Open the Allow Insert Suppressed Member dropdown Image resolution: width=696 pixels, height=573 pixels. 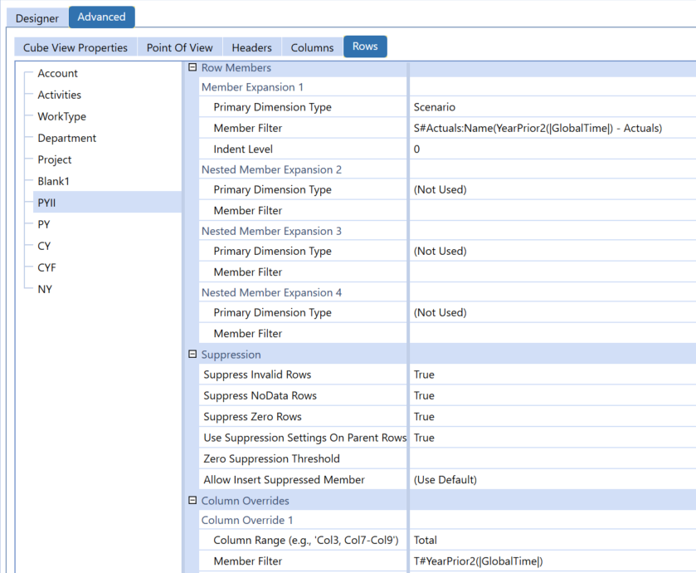[x=548, y=480]
